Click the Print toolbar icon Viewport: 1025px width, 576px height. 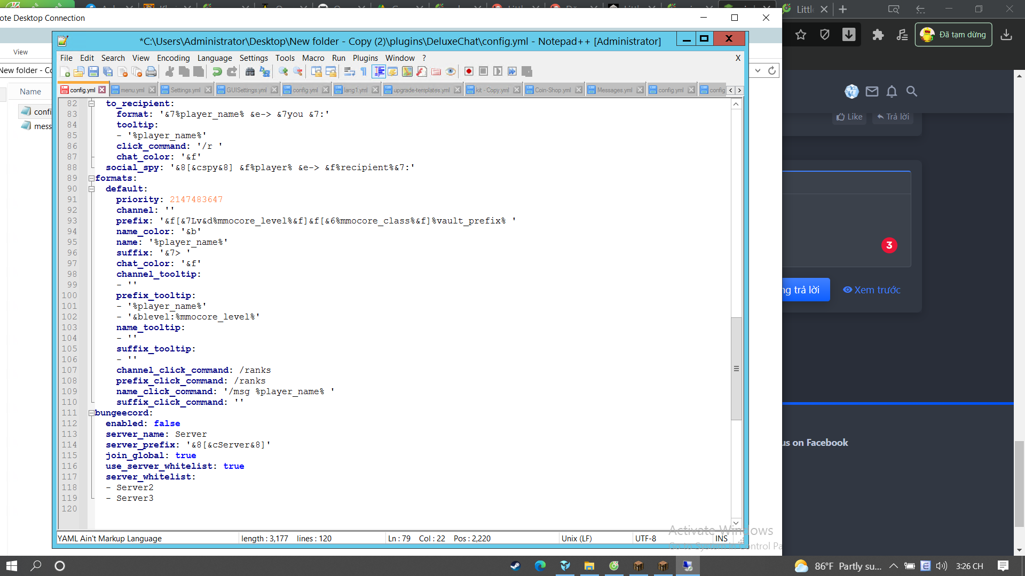click(x=151, y=71)
